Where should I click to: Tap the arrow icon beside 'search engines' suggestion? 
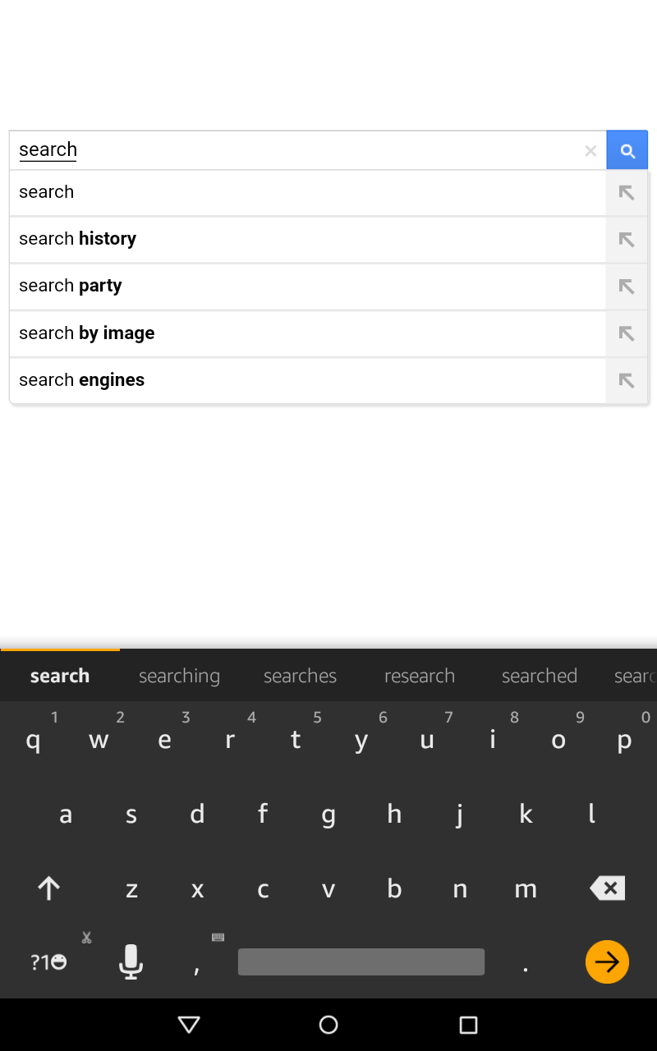pyautogui.click(x=626, y=380)
